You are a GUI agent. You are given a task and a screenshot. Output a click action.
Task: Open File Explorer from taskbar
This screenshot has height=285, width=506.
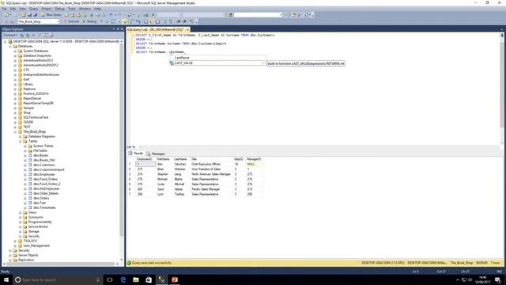[x=136, y=279]
